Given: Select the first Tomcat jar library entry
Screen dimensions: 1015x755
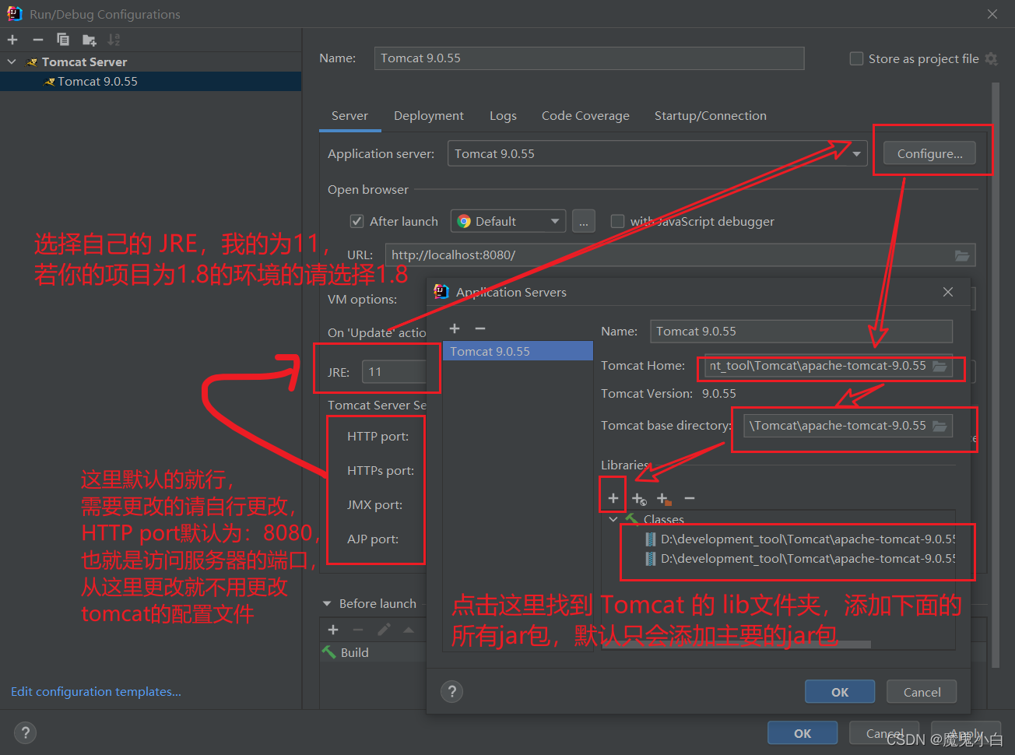Looking at the screenshot, I should tap(800, 539).
